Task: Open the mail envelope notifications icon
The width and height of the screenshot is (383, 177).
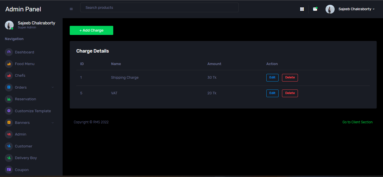Action: (315, 9)
